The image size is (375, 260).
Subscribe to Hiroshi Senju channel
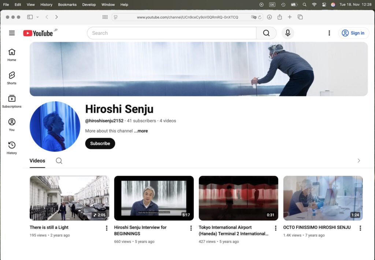(x=100, y=144)
